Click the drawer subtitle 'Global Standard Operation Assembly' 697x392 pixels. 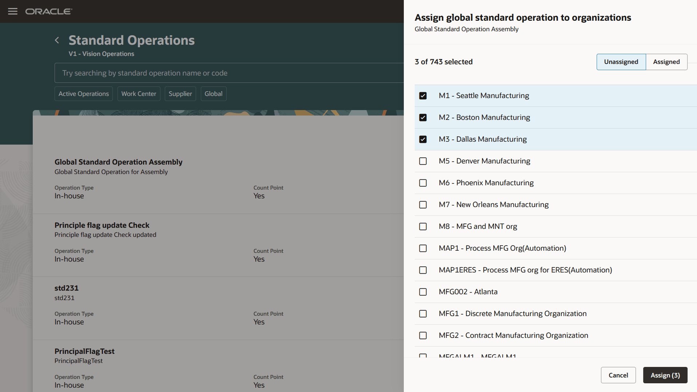(x=466, y=29)
